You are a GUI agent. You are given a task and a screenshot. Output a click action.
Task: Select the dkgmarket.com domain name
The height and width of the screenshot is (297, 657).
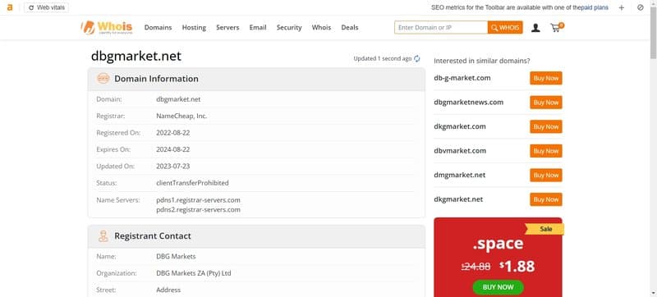[x=460, y=126]
